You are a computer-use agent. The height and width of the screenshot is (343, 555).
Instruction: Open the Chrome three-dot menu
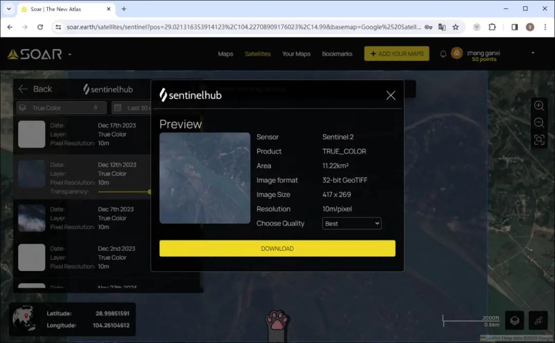click(545, 27)
